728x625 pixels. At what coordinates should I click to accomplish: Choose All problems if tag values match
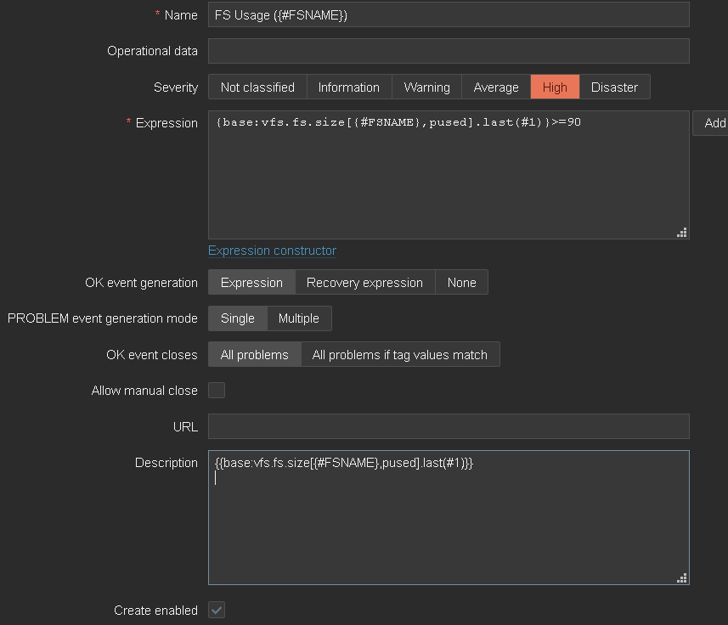coord(400,355)
